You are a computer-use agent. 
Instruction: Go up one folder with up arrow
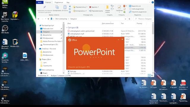pos(48,19)
